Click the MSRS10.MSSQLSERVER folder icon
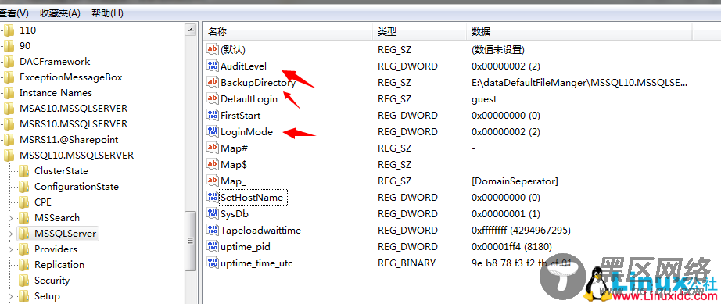The width and height of the screenshot is (721, 304). [9, 124]
